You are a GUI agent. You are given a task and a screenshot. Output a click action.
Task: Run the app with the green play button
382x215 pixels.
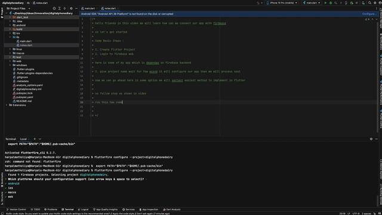tap(325, 3)
